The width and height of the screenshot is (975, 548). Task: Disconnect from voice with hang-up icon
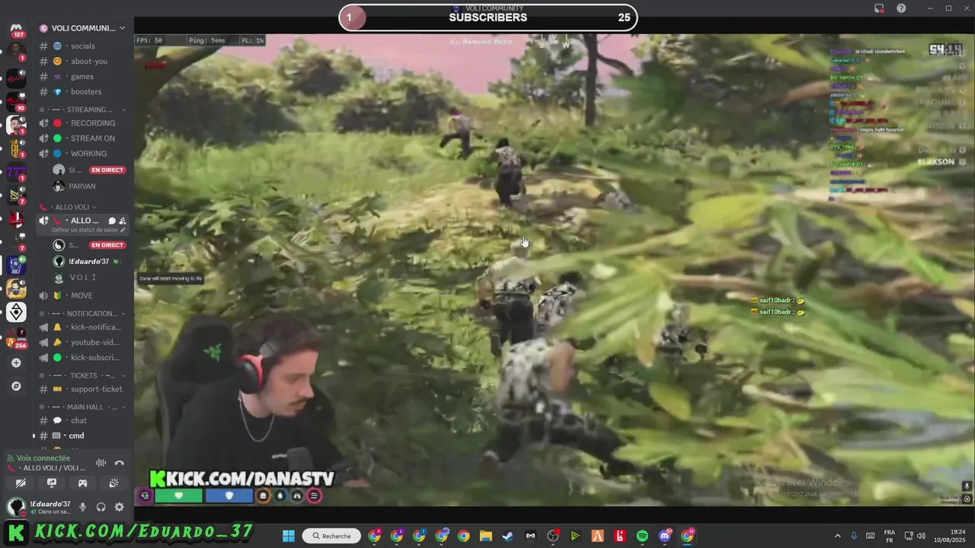(119, 463)
